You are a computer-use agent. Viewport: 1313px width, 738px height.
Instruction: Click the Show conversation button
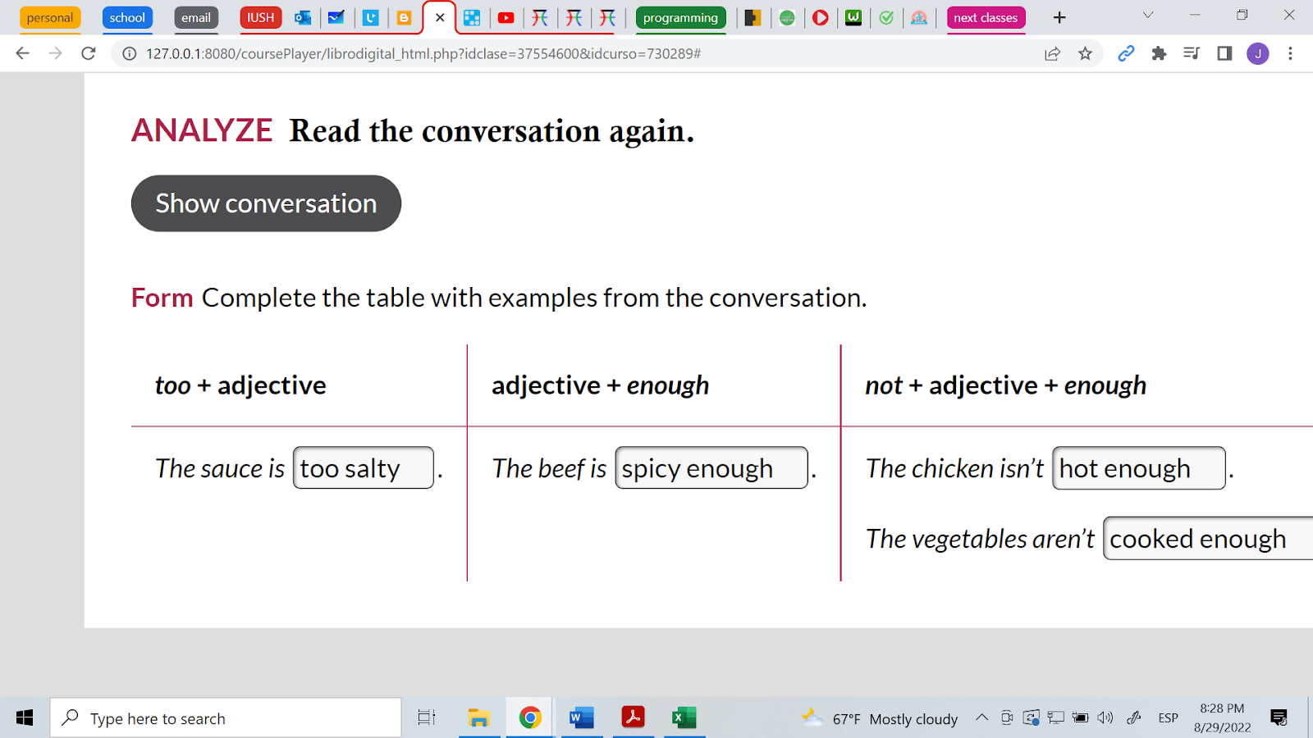[x=266, y=203]
